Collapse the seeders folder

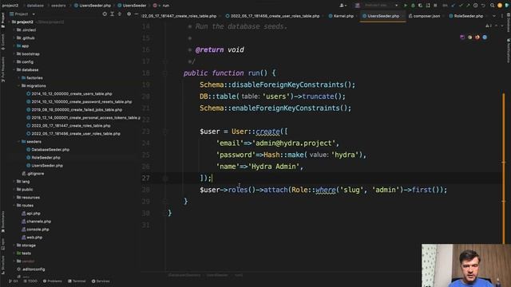[x=19, y=142]
